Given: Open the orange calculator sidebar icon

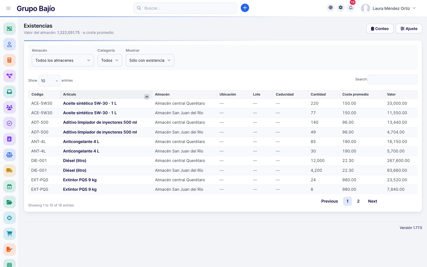Looking at the screenshot, I should click(9, 60).
